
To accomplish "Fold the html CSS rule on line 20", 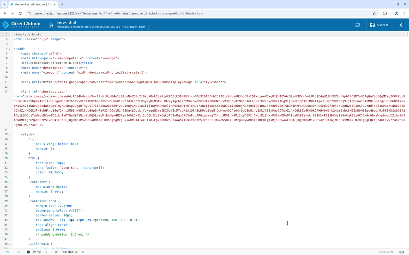I will [9, 158].
